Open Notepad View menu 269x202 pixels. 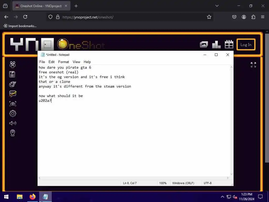pos(76,62)
